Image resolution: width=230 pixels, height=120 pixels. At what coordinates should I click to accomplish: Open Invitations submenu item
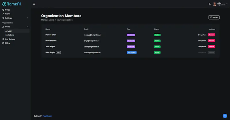pos(10,35)
